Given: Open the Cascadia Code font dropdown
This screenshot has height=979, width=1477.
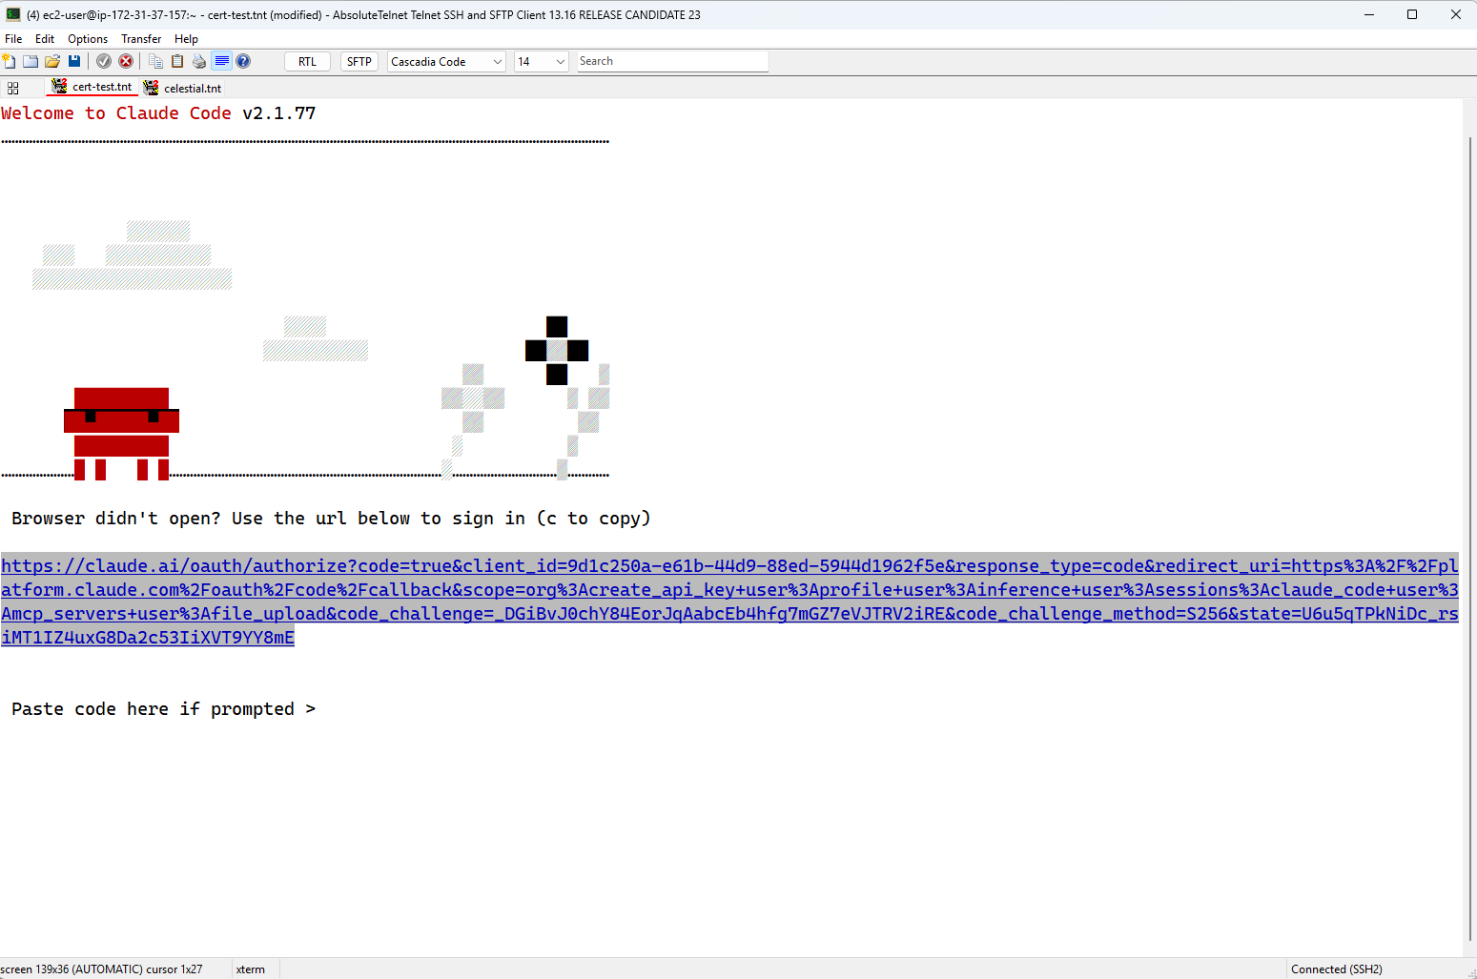Looking at the screenshot, I should (x=446, y=61).
